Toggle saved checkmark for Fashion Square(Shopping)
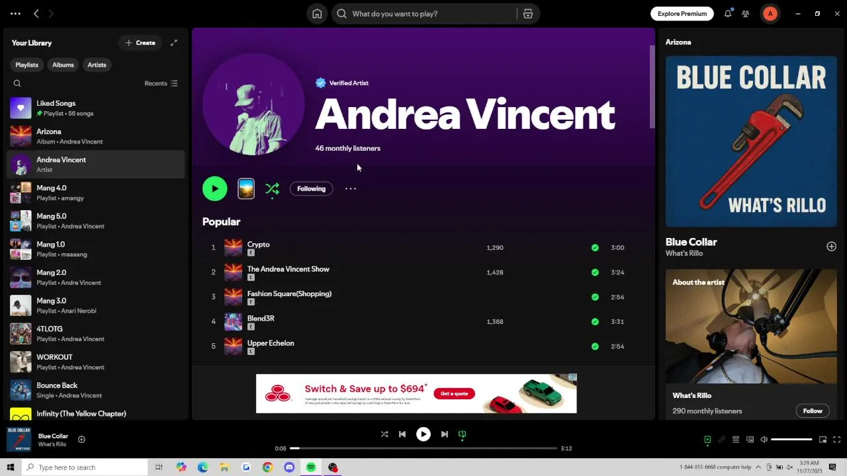Screen dimensions: 847x476 tap(595, 297)
